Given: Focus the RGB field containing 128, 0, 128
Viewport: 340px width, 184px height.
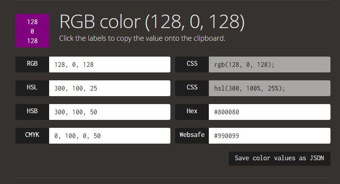Looking at the screenshot, I should coord(109,64).
